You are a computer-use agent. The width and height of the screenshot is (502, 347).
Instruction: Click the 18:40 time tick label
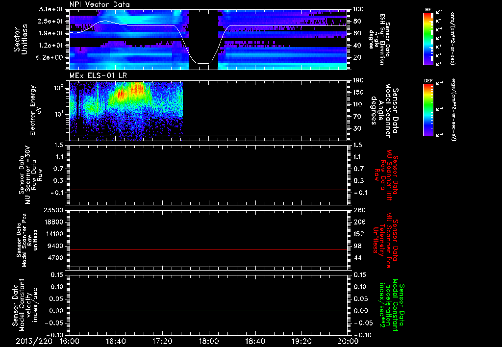click(x=255, y=341)
